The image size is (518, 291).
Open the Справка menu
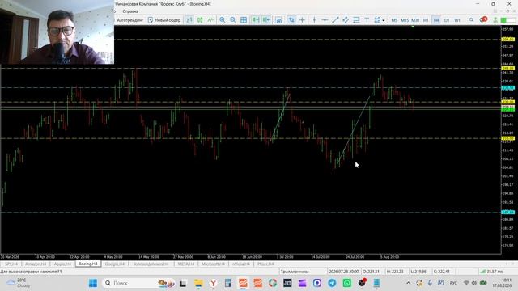coord(130,11)
